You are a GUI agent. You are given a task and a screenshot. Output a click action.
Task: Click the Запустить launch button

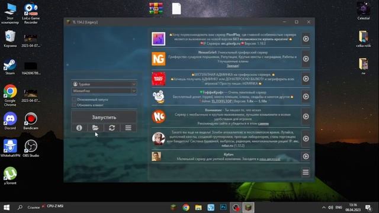point(104,117)
